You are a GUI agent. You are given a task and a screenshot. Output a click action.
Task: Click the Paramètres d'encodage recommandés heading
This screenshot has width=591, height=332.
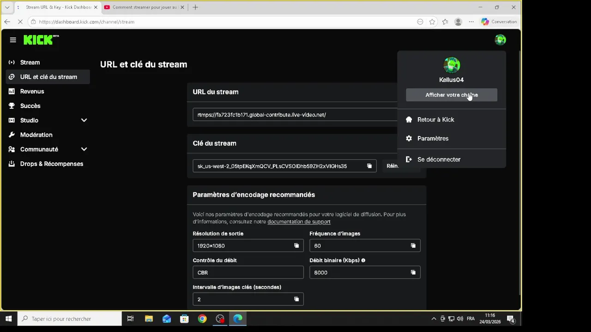click(254, 195)
